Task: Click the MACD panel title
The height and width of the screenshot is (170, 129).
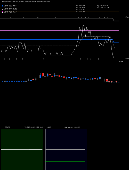Action: [8, 127]
